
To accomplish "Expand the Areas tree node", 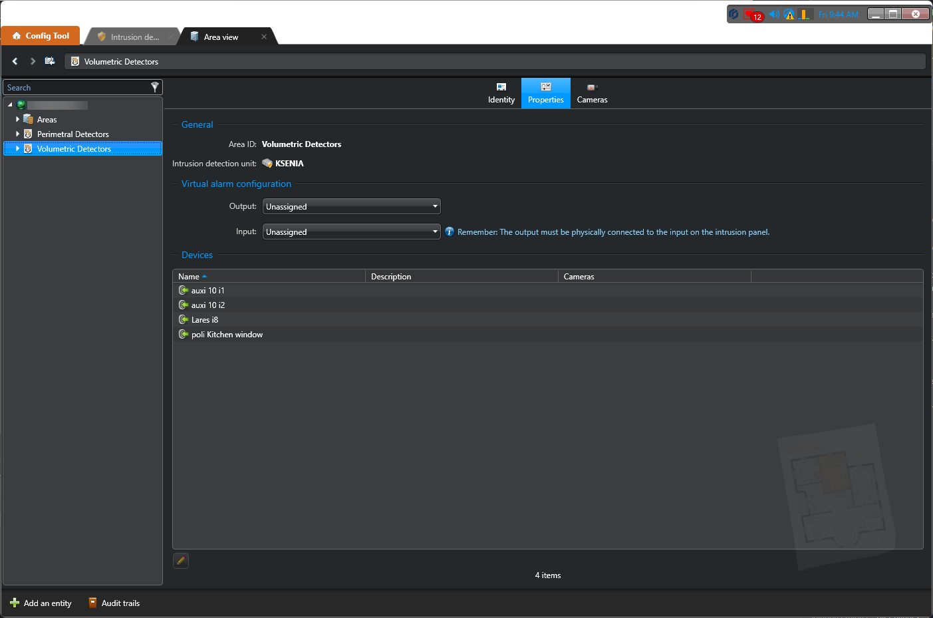I will click(x=17, y=120).
